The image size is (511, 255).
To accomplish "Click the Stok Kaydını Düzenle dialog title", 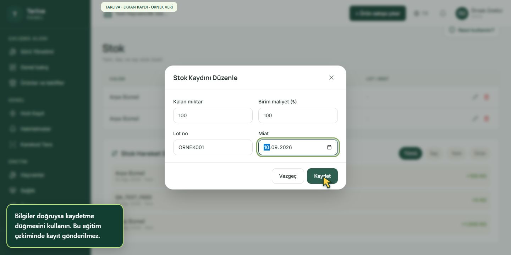I will click(205, 78).
